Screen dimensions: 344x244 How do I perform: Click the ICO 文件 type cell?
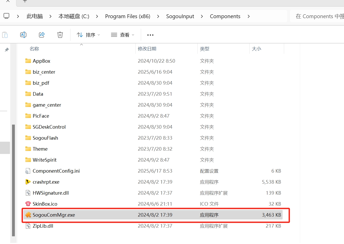pos(209,204)
